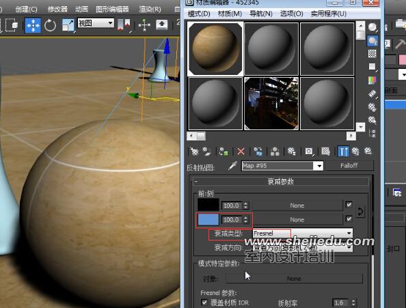Adjust the blue color amount spinner

(x=246, y=219)
